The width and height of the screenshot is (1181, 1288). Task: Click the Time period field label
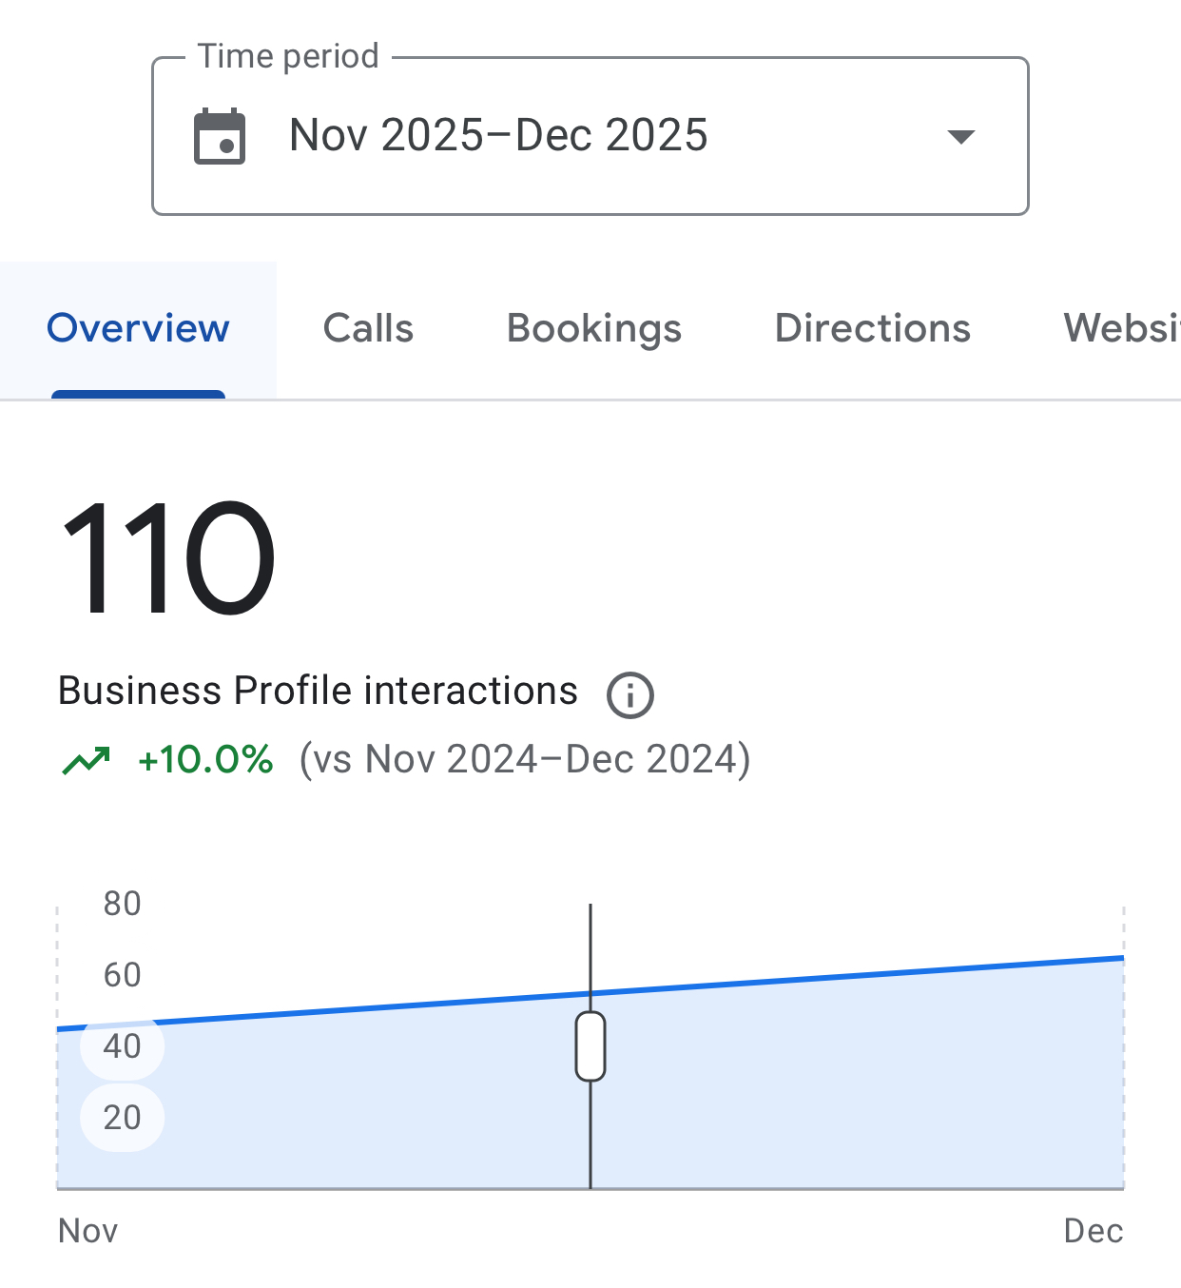288,56
